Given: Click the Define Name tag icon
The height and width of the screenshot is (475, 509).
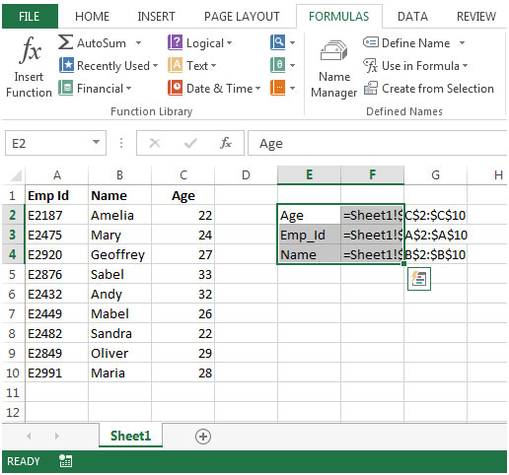Looking at the screenshot, I should [x=371, y=42].
